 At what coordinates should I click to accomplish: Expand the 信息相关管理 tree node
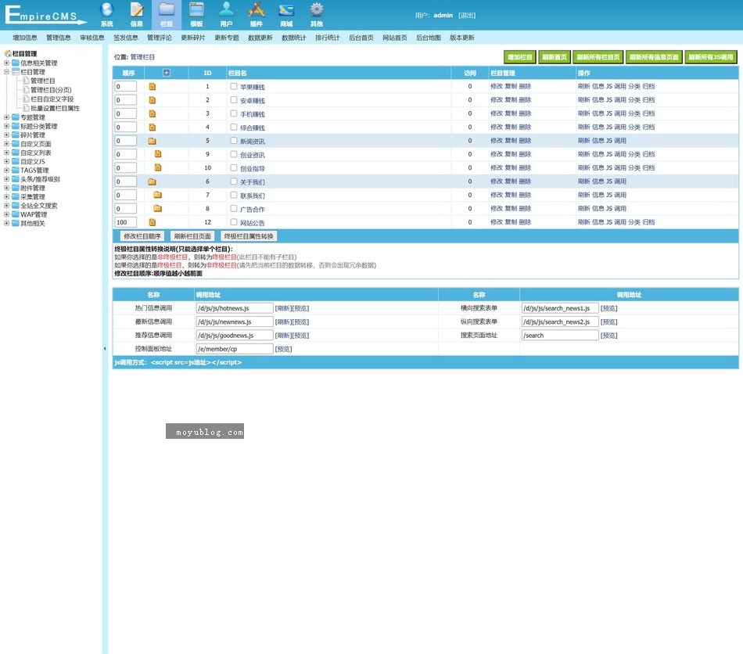tap(7, 63)
